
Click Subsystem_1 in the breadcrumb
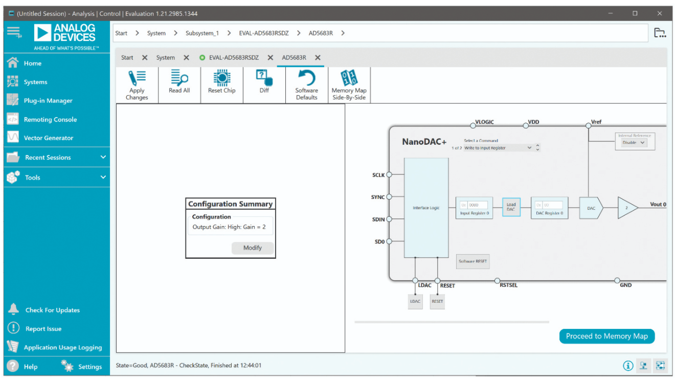[202, 33]
